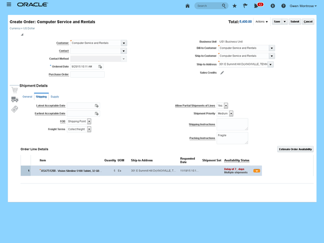Click Estimate Order Availability button
The image size is (324, 243).
click(x=295, y=149)
